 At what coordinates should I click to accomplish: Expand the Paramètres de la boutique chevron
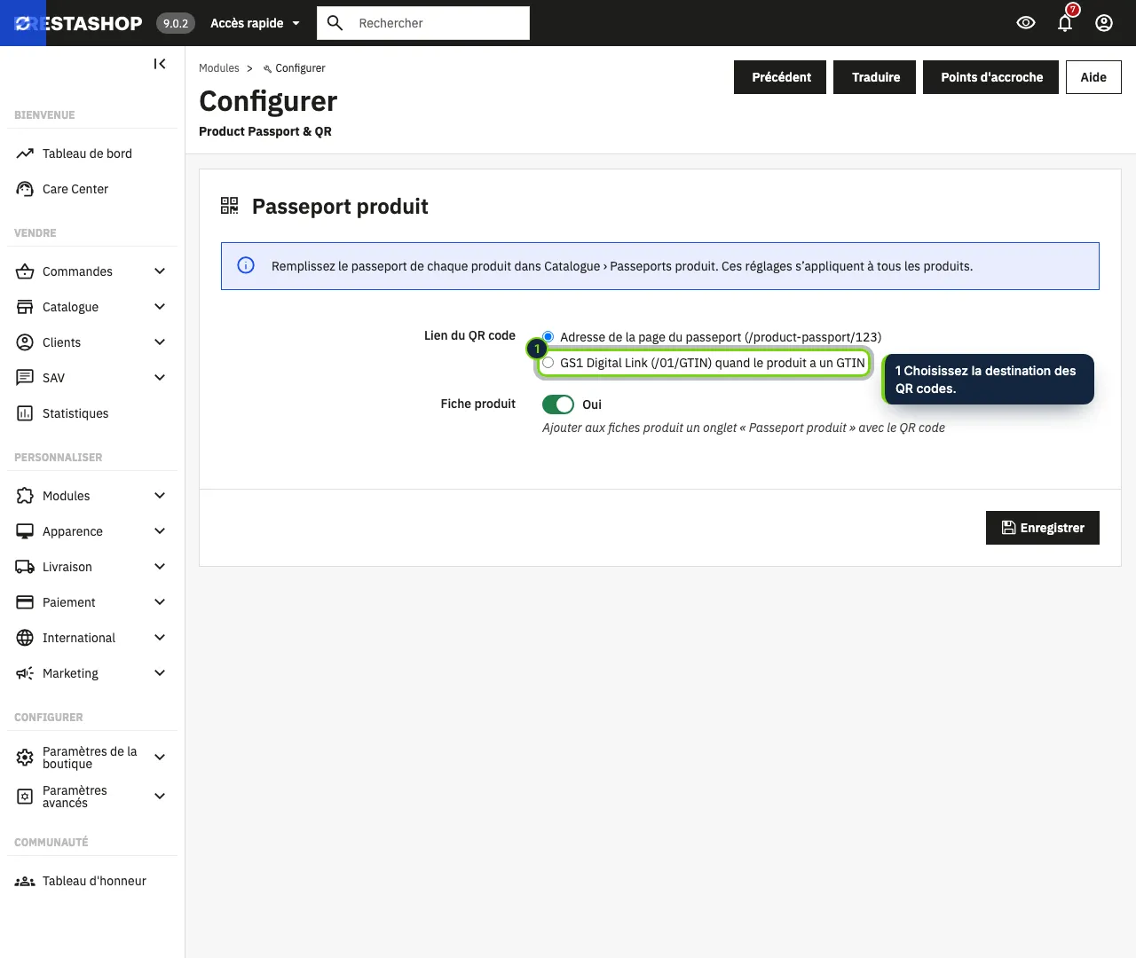tap(160, 758)
